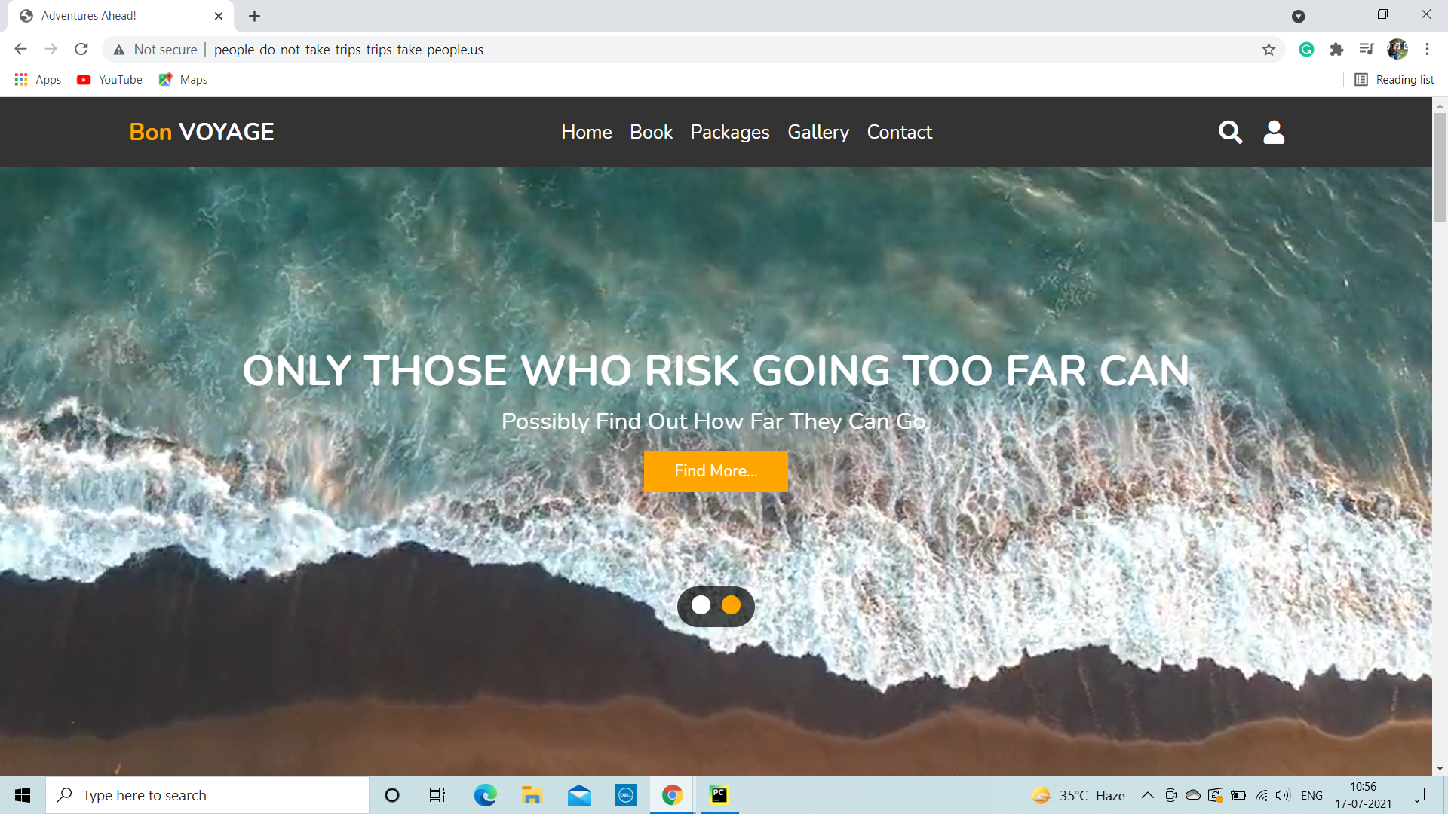Open the Chrome extensions puzzle icon

point(1336,50)
